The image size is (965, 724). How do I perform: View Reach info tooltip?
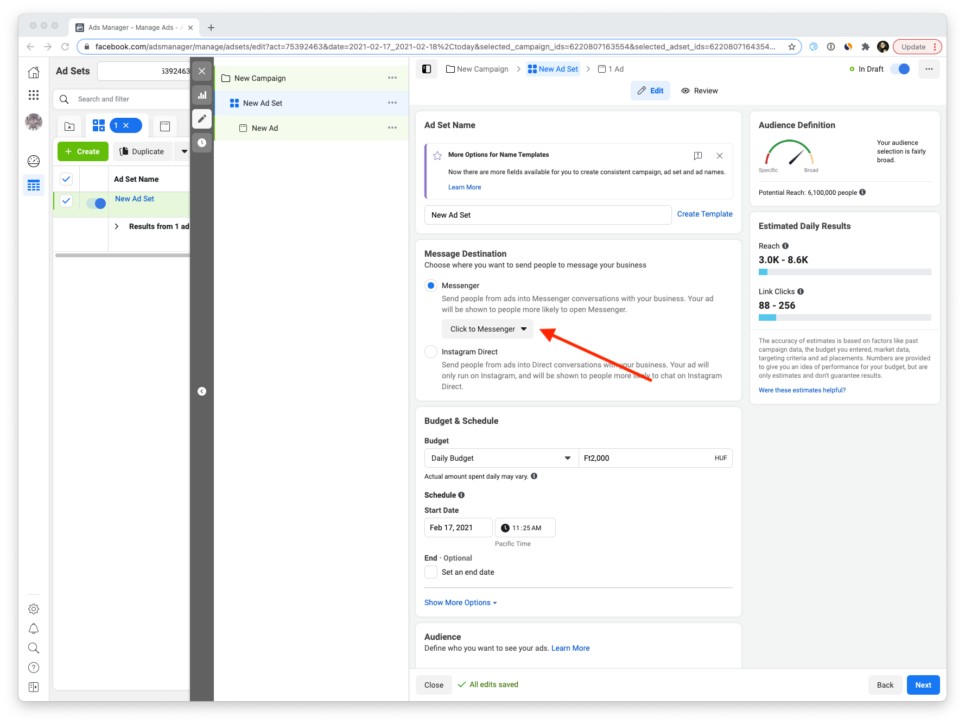pyautogui.click(x=785, y=246)
